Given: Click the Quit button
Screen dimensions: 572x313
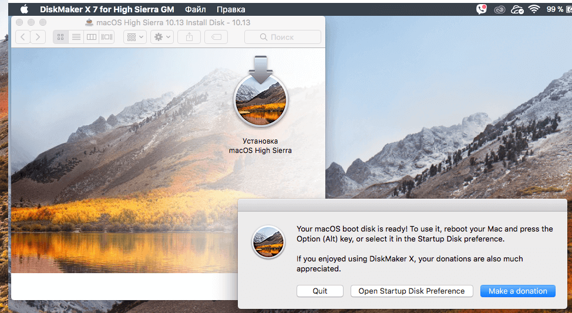Looking at the screenshot, I should (x=320, y=291).
